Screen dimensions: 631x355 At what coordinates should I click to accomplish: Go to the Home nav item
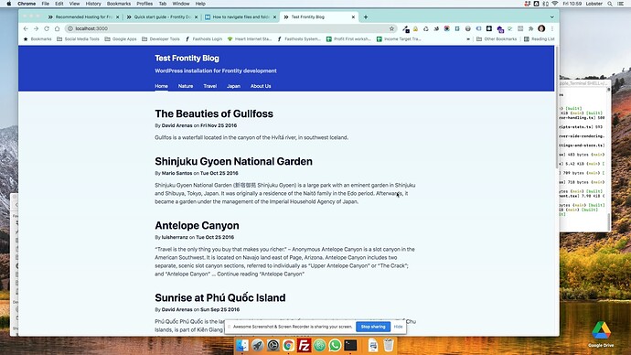click(161, 86)
